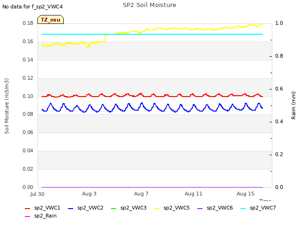This screenshot has height=225, width=300.
Task: Click the chart title SP2 Soil Moisture
Action: pos(150,5)
